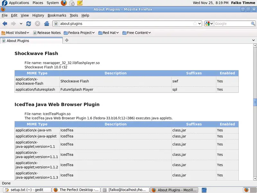Screen dimensions: 257x193
Task: Open the History menu
Action: tap(38, 15)
